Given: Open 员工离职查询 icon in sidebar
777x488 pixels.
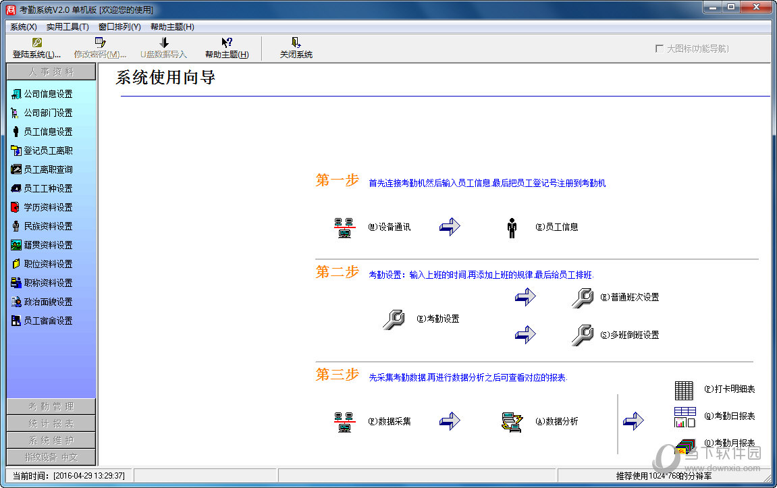Looking at the screenshot, I should click(16, 169).
